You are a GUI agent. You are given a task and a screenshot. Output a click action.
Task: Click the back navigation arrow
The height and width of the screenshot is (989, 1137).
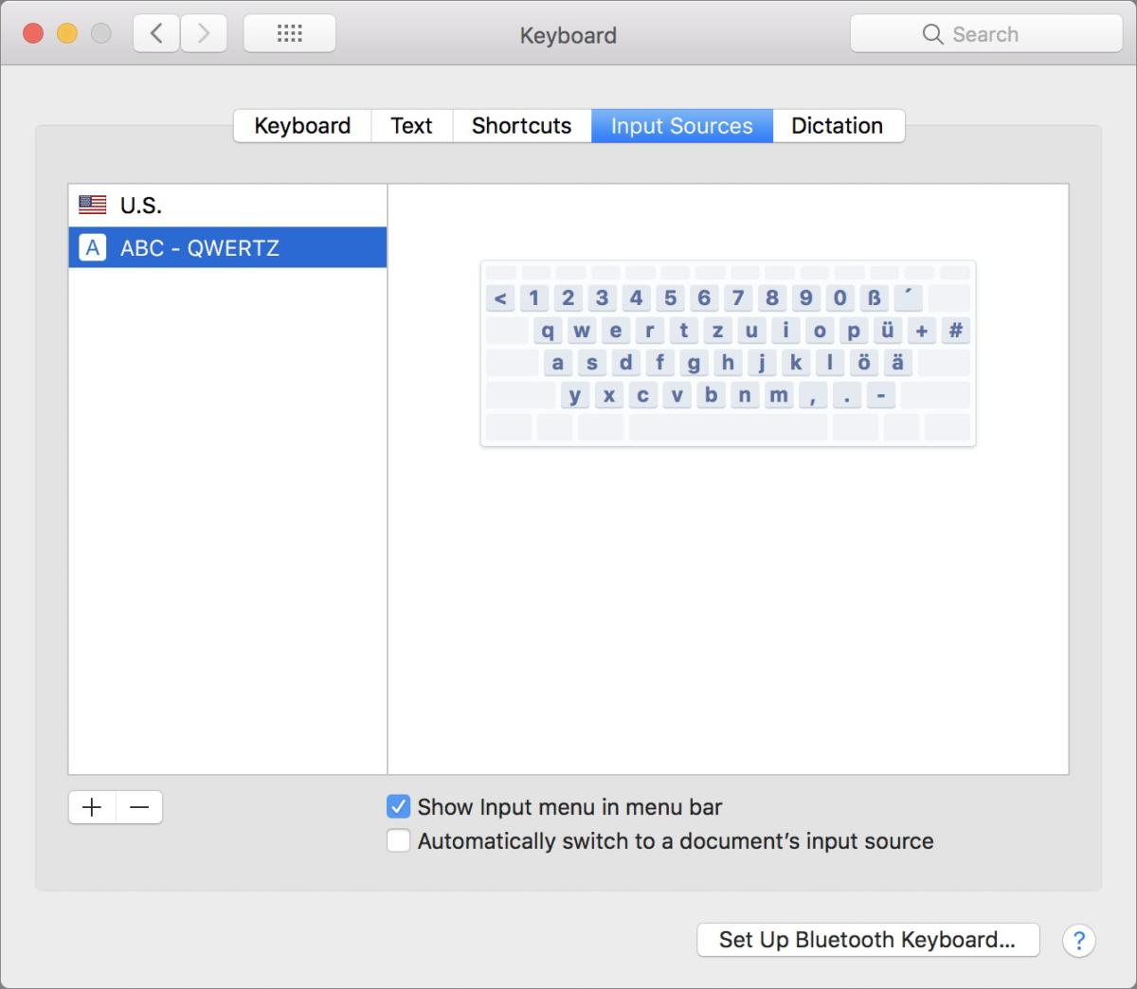[x=156, y=34]
